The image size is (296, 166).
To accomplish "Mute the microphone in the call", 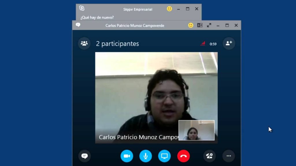I will click(x=146, y=156).
